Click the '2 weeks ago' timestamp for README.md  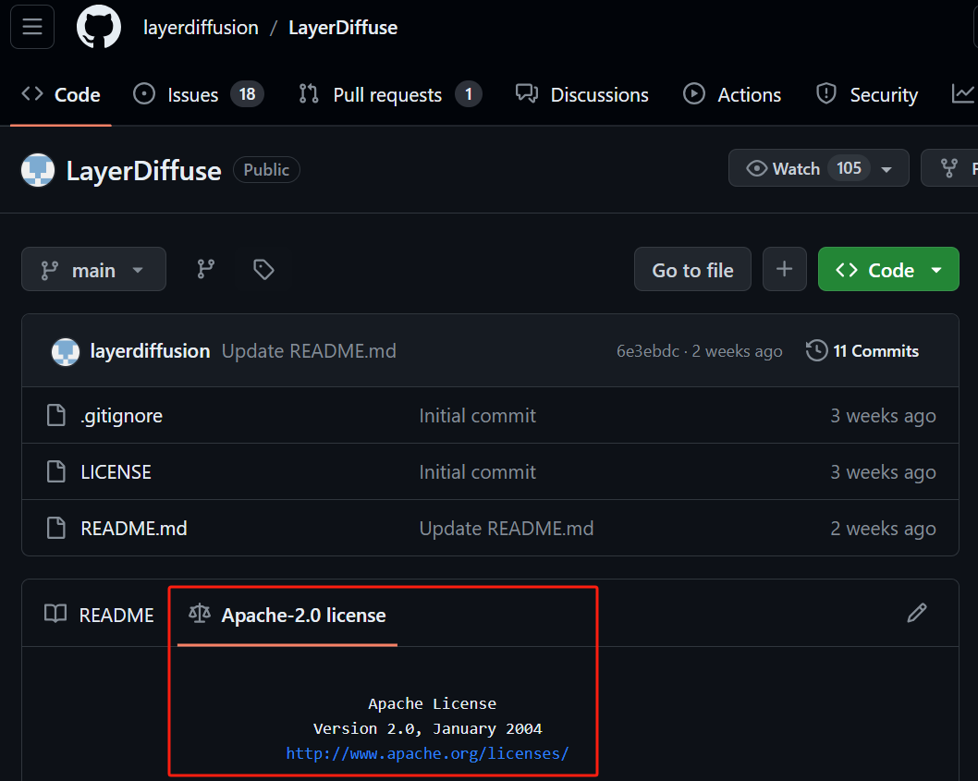click(x=883, y=529)
